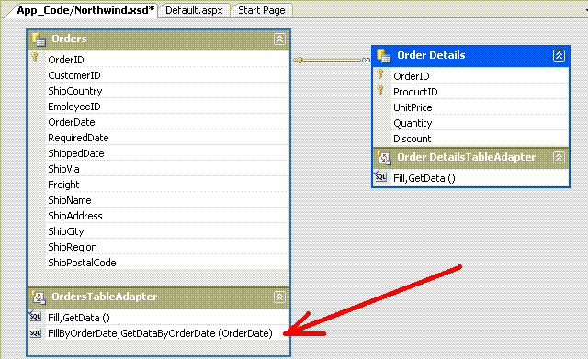
Task: Click key icon beside Order Details OrderID
Action: point(380,73)
